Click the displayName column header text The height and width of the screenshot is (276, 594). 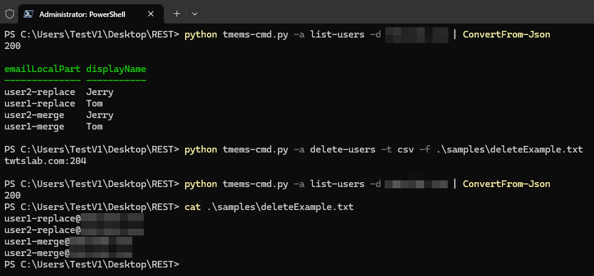[116, 69]
